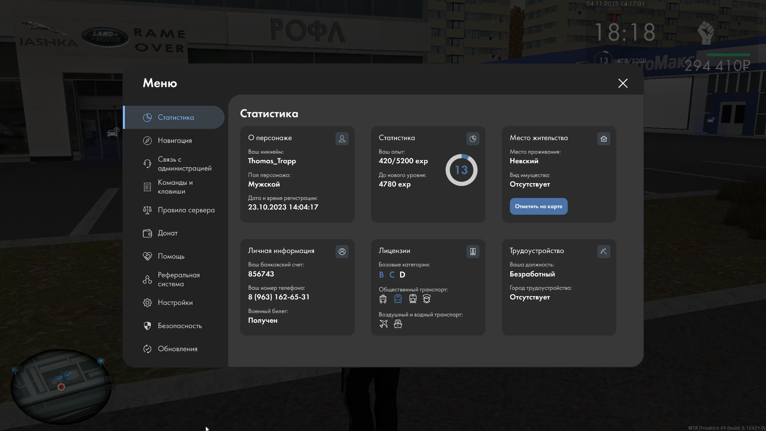Select Безопасность in the sidebar
Viewport: 766px width, 431px height.
[180, 326]
